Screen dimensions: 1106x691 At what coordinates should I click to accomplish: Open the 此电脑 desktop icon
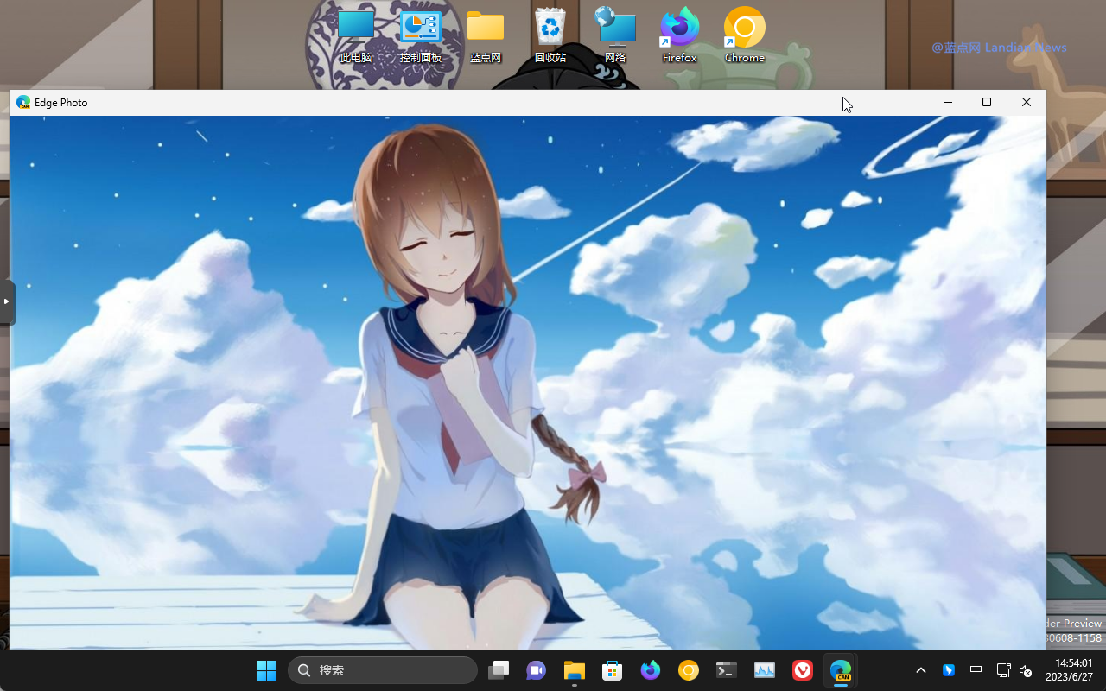click(356, 35)
